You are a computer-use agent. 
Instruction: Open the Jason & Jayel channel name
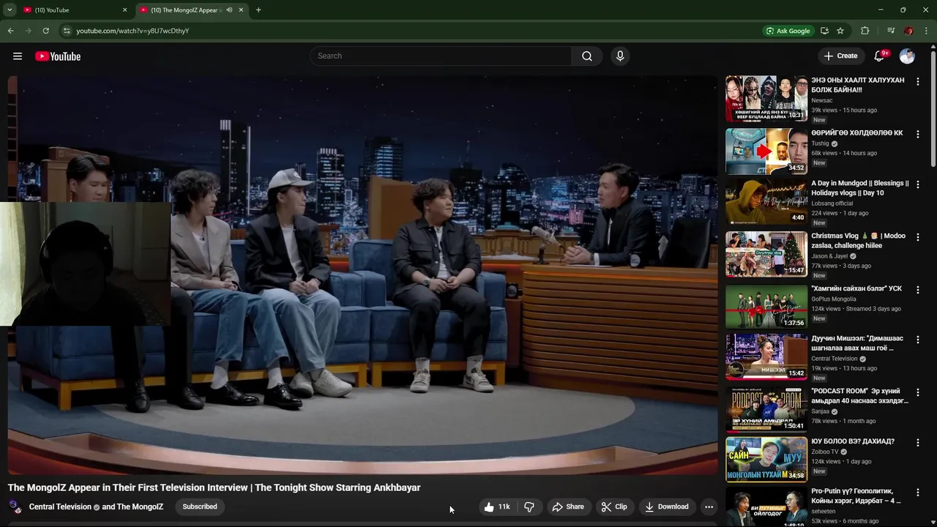(x=829, y=256)
